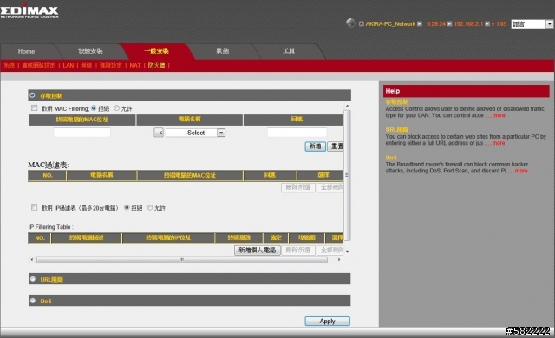Open the 快速安裝 tab

tap(90, 51)
